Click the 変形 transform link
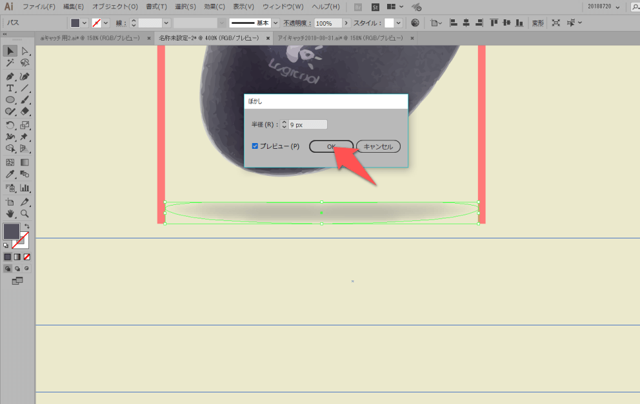Viewport: 640px width, 404px height. point(537,23)
